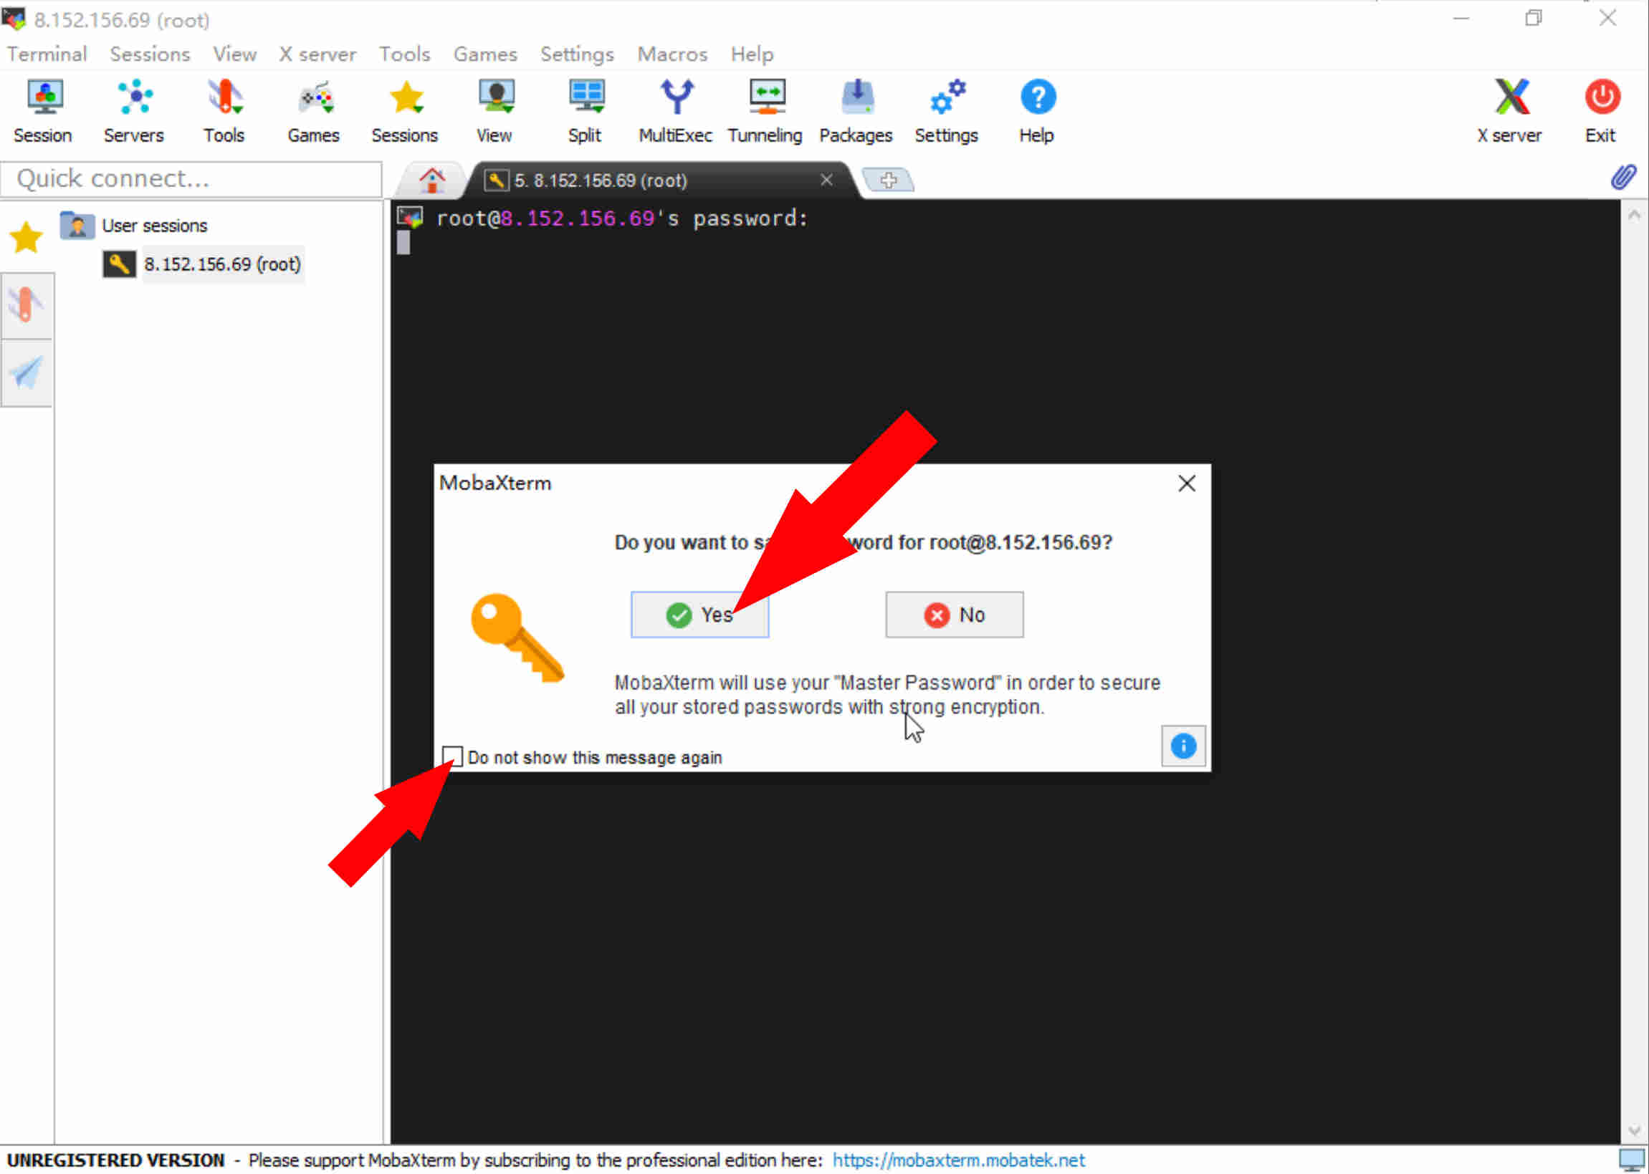Click No to decline saving password
Viewport: 1649px width, 1174px height.
(954, 615)
